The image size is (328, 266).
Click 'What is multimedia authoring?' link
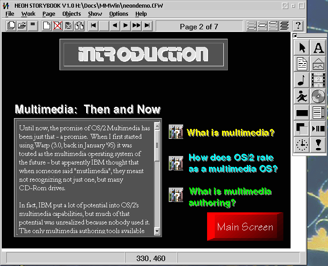coord(230,197)
